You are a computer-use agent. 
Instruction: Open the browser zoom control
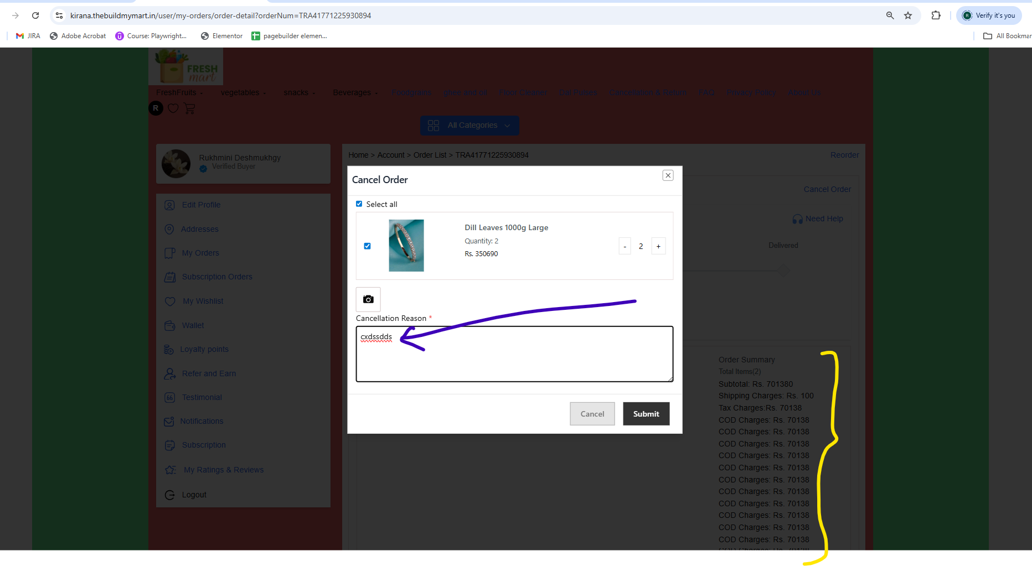coord(890,15)
